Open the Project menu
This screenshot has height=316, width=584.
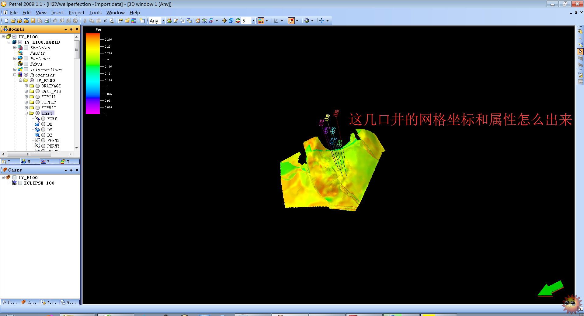(76, 12)
